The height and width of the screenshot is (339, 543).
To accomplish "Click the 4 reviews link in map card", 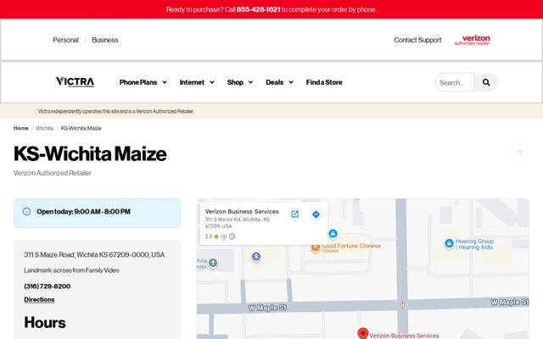I will pyautogui.click(x=224, y=236).
